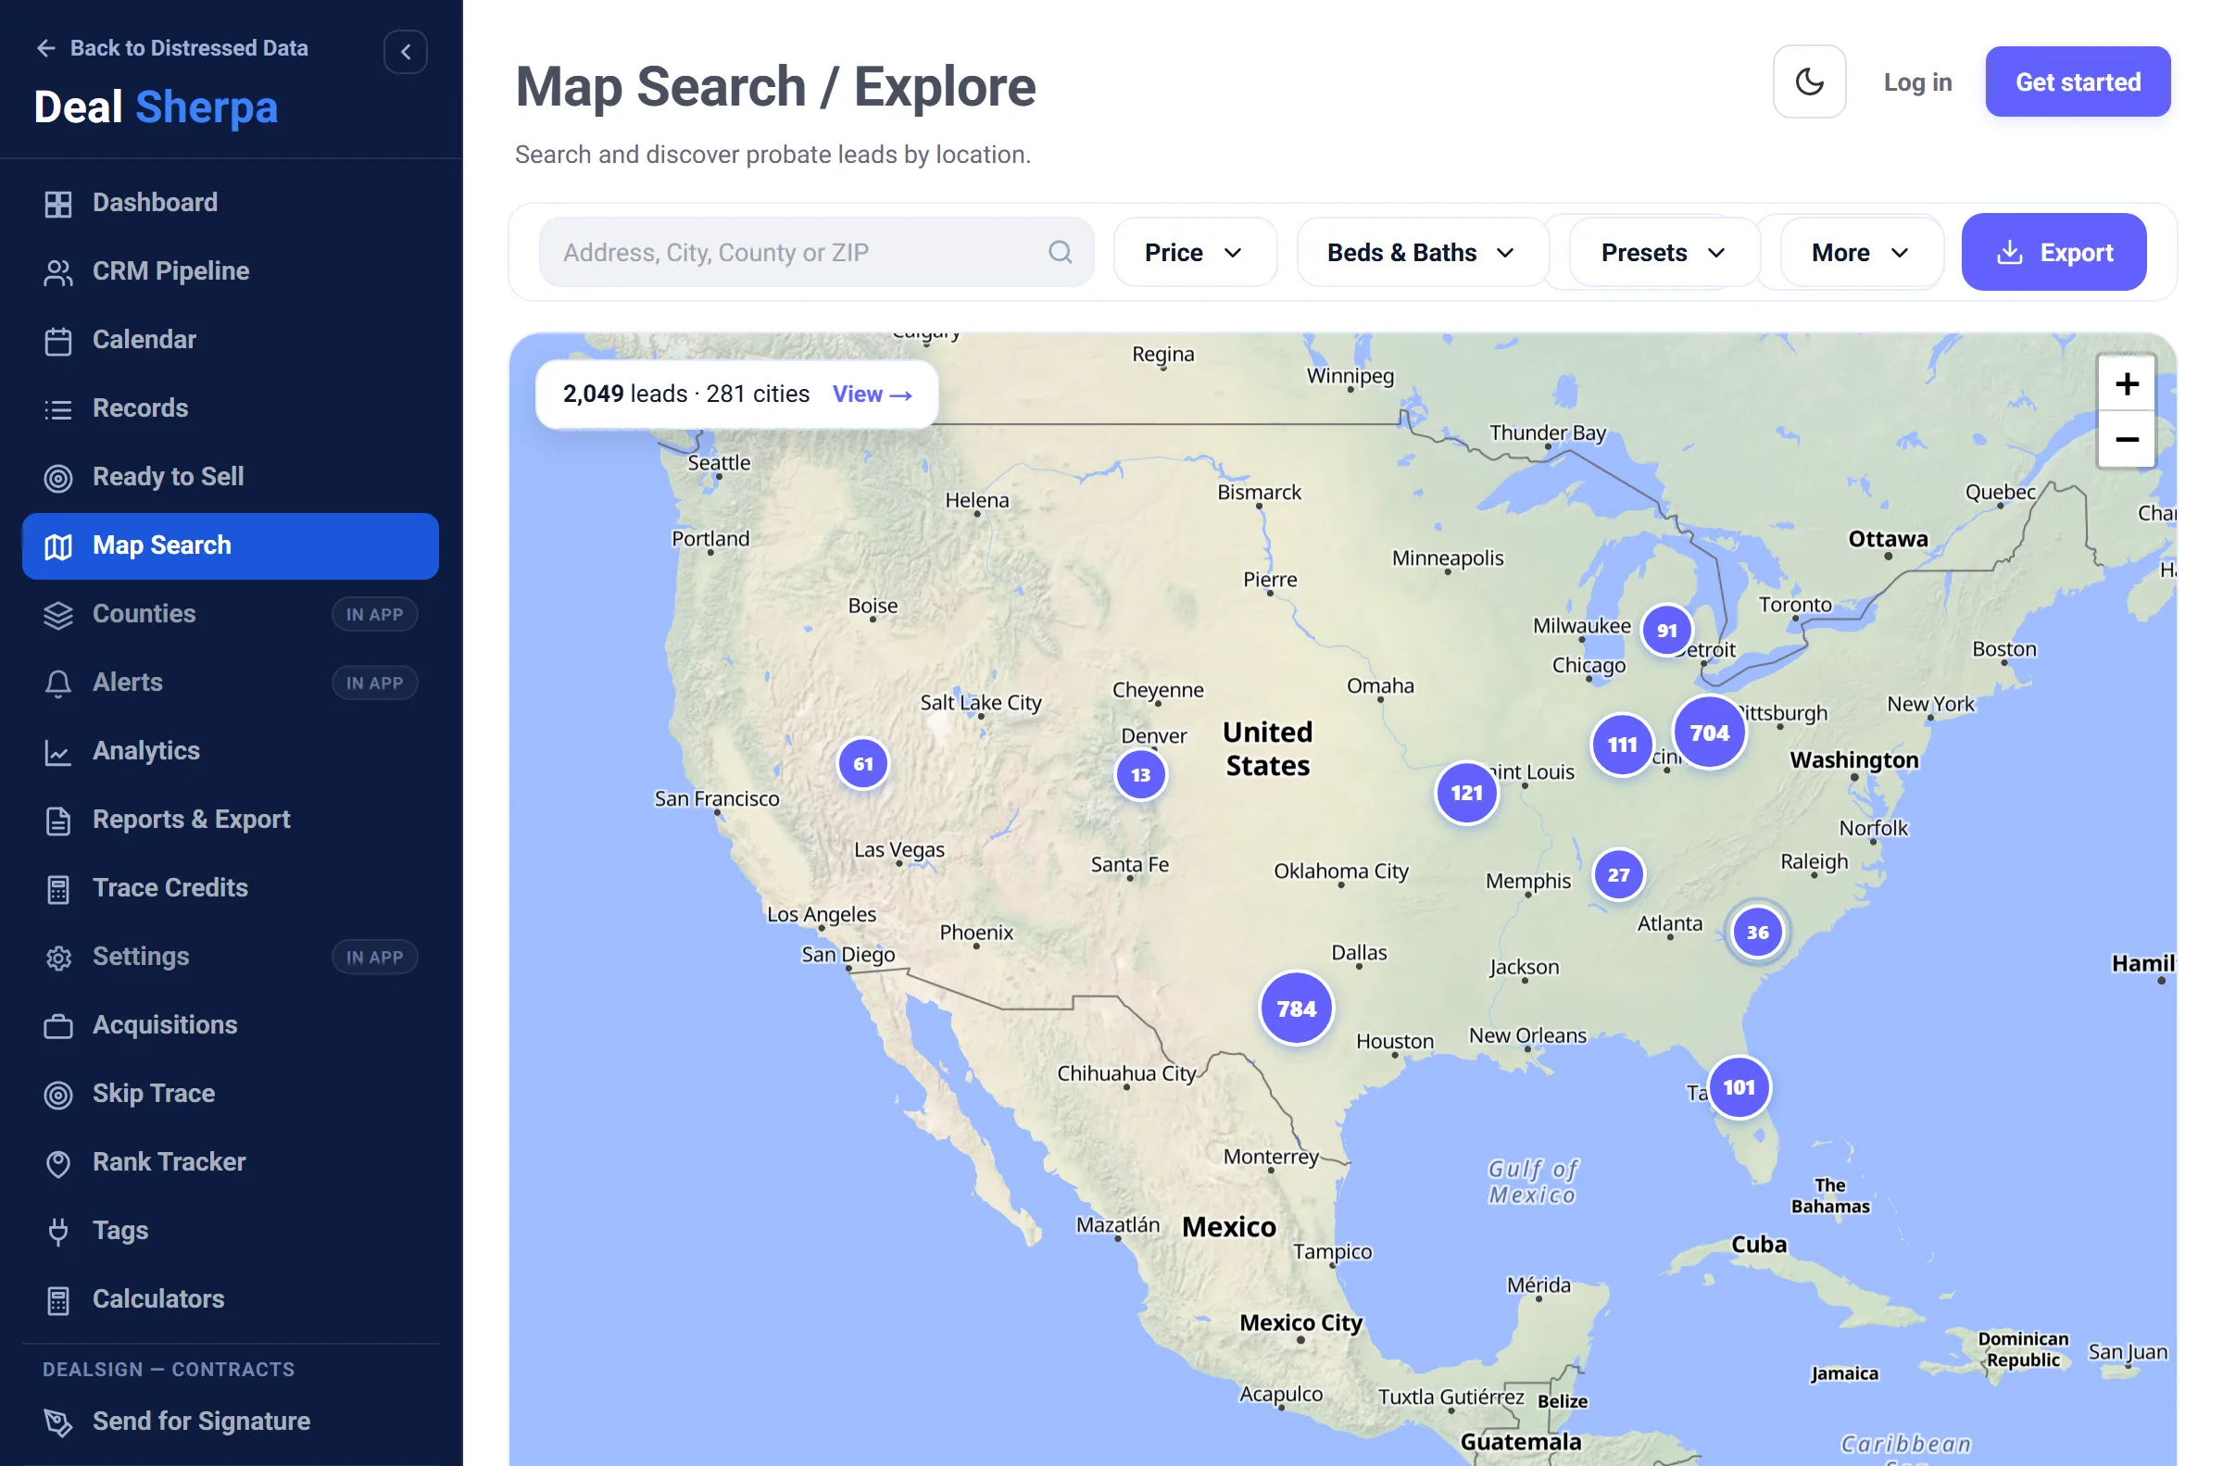Click the CRM Pipeline people icon
2223x1466 pixels.
[58, 272]
